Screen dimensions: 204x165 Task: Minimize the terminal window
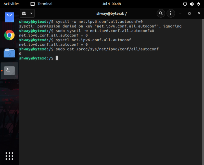coord(180,13)
